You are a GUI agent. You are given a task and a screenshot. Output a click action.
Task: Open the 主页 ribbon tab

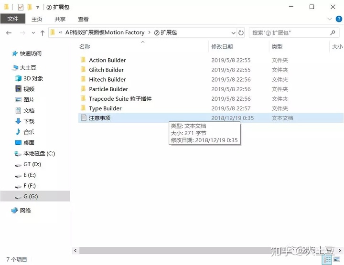pos(37,19)
